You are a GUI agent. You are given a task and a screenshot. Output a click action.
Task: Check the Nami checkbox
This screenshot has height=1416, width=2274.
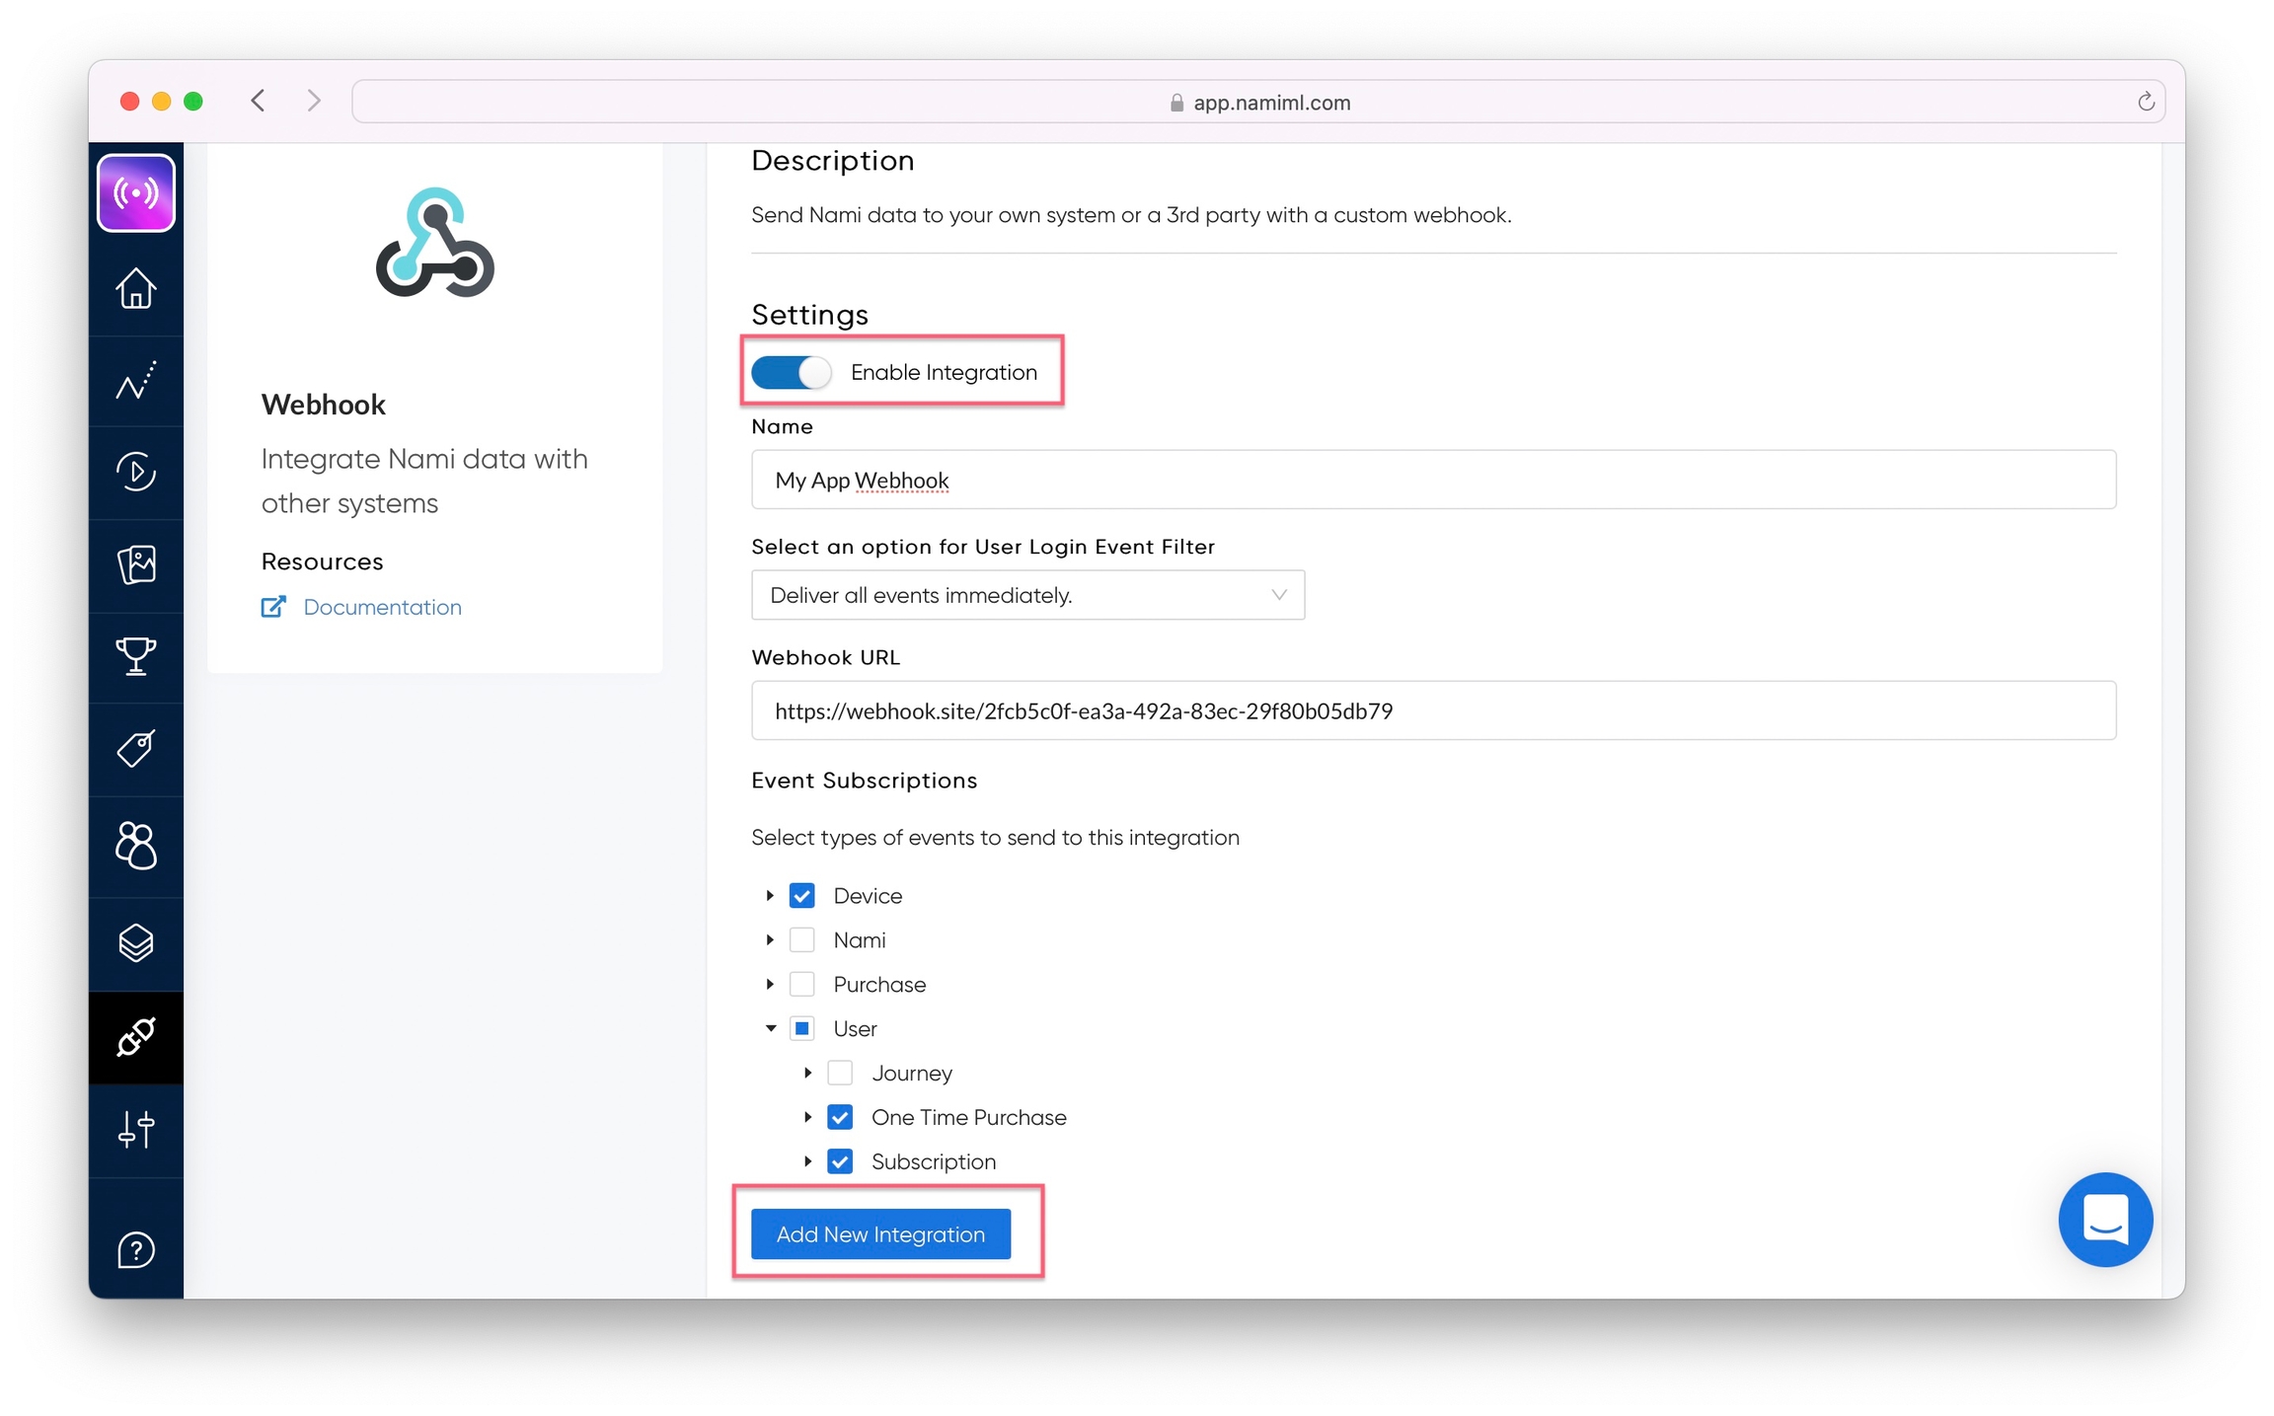[802, 940]
